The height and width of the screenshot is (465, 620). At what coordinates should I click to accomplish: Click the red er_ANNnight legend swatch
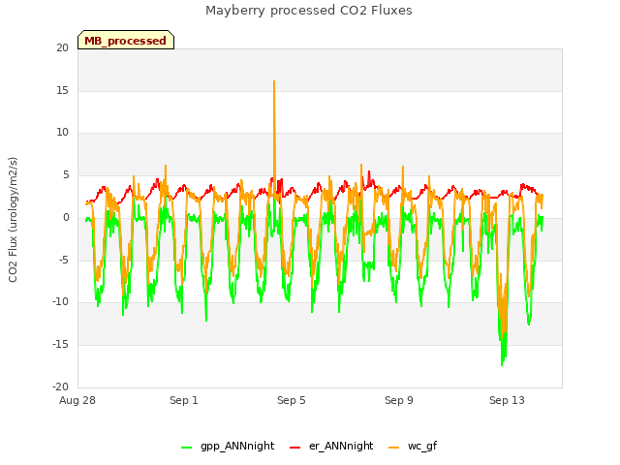[294, 448]
